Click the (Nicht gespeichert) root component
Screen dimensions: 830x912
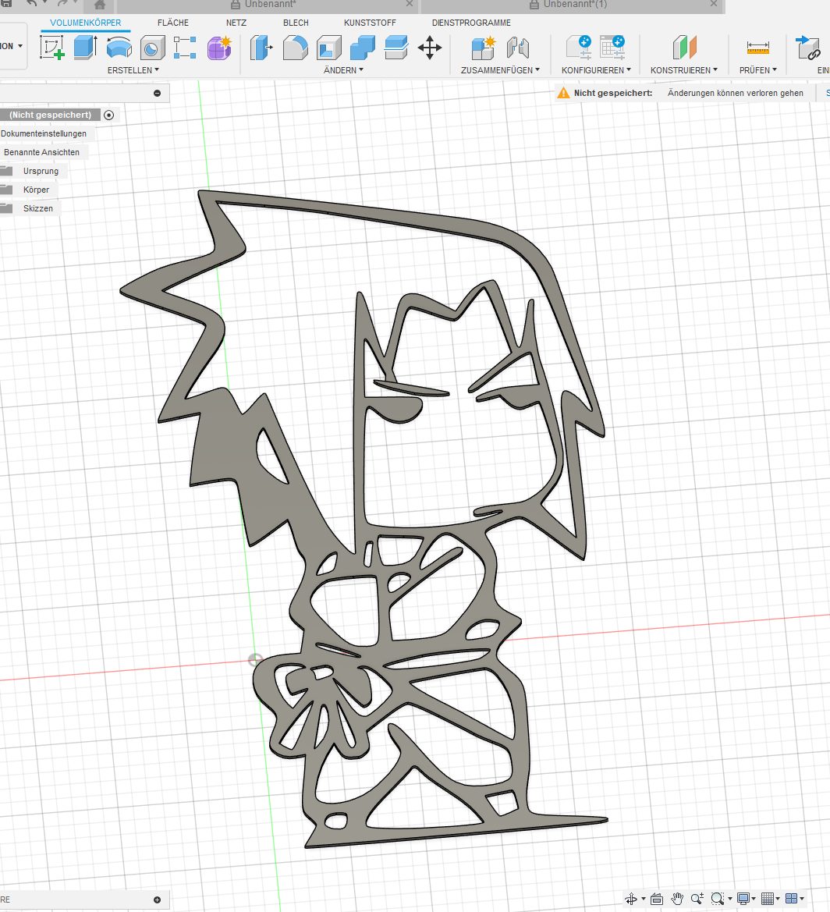point(51,115)
